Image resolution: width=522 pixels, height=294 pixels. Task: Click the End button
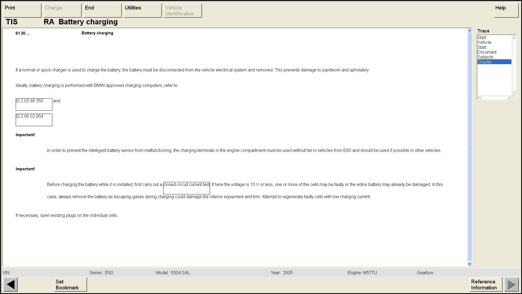tap(102, 10)
